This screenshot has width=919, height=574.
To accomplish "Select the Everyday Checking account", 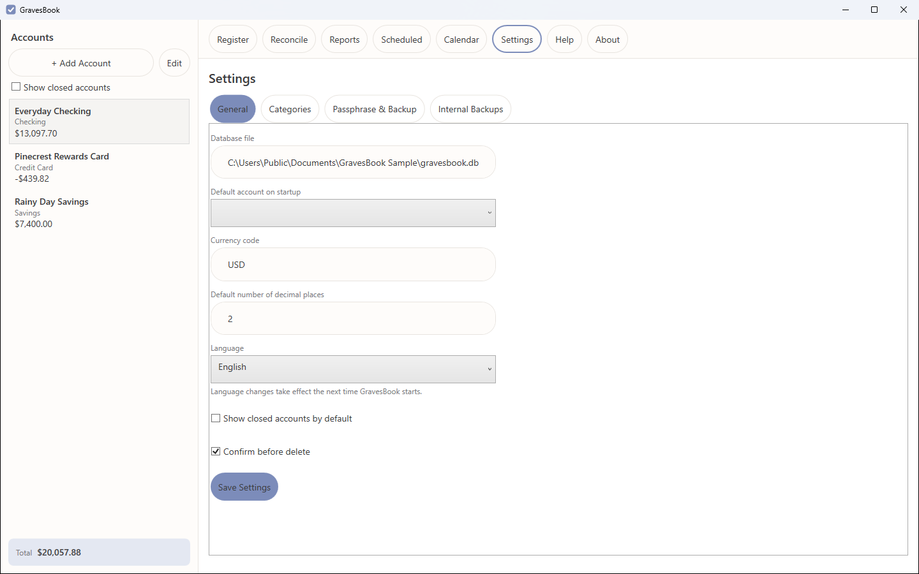I will click(x=99, y=121).
